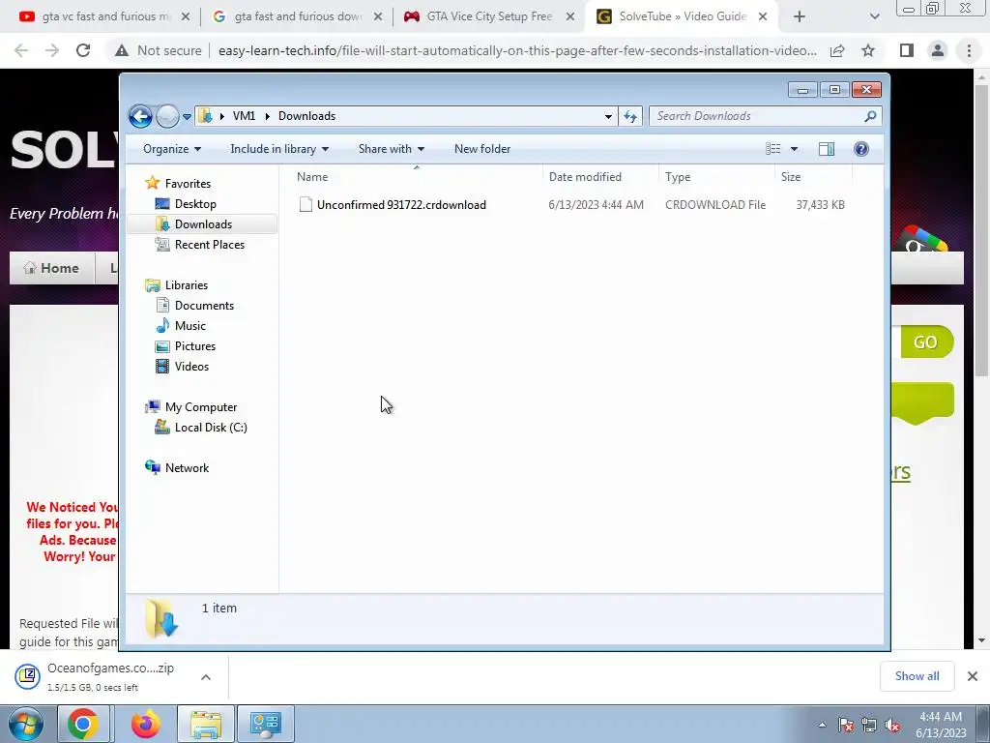The image size is (990, 743).
Task: Go back in Explorer navigation
Action: [140, 116]
